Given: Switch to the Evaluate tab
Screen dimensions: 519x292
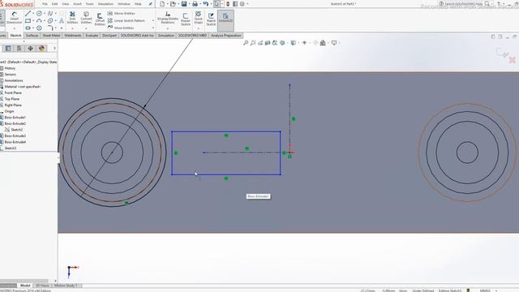Looking at the screenshot, I should click(x=92, y=36).
